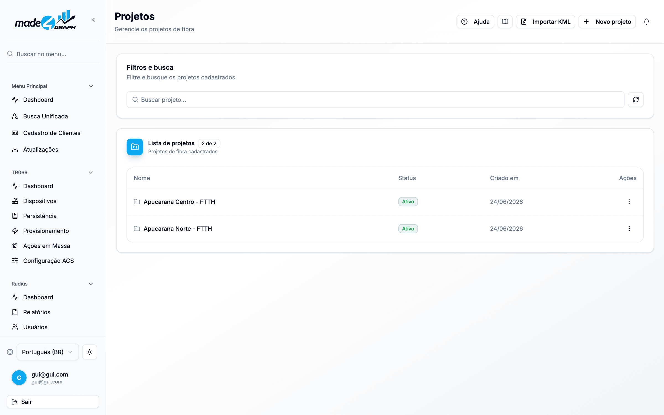The width and height of the screenshot is (664, 415).
Task: Click the globe language icon
Action: (x=10, y=352)
